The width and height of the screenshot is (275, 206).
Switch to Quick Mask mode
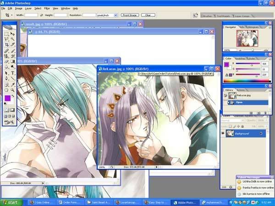coord(13,110)
